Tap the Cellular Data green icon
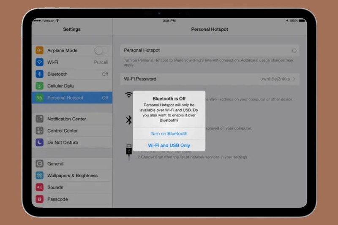This screenshot has width=338, height=225. [39, 86]
